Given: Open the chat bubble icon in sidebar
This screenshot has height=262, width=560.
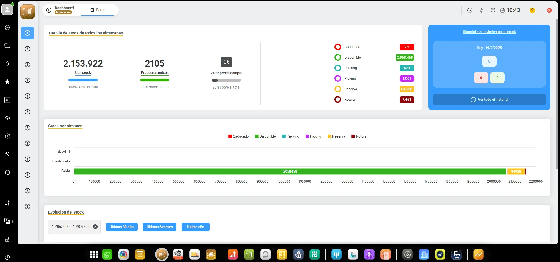Looking at the screenshot, I should pyautogui.click(x=7, y=28).
